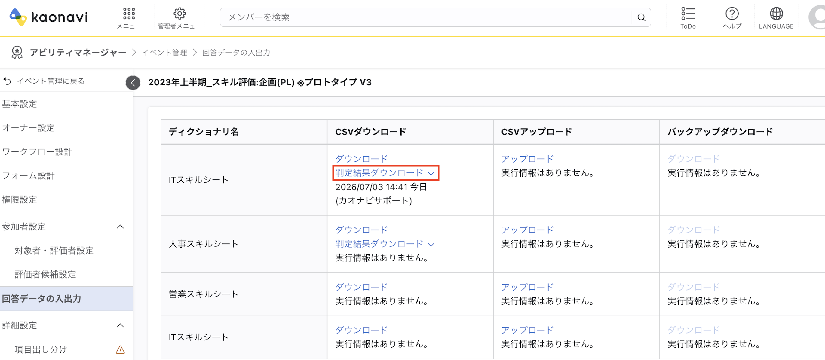Click the event title 2023年上半期_スキル評価

pyautogui.click(x=260, y=82)
